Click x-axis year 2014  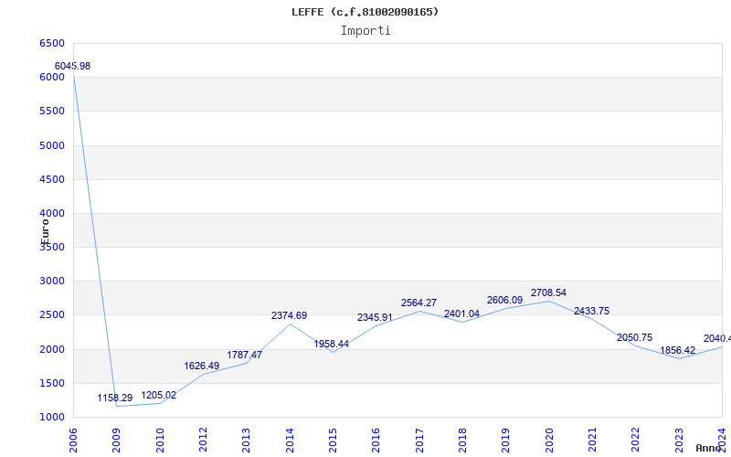point(290,441)
